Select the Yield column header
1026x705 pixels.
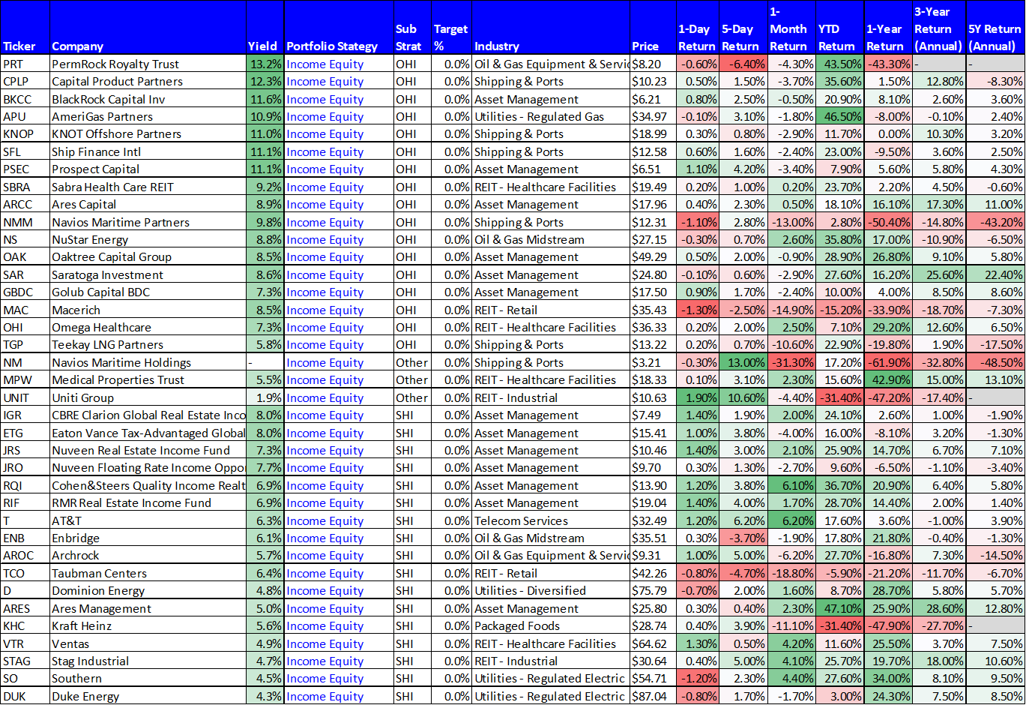265,28
